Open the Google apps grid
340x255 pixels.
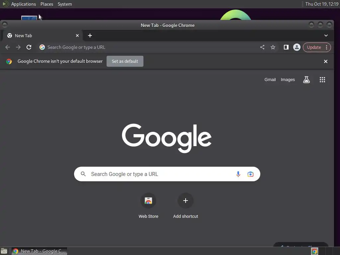coord(322,80)
